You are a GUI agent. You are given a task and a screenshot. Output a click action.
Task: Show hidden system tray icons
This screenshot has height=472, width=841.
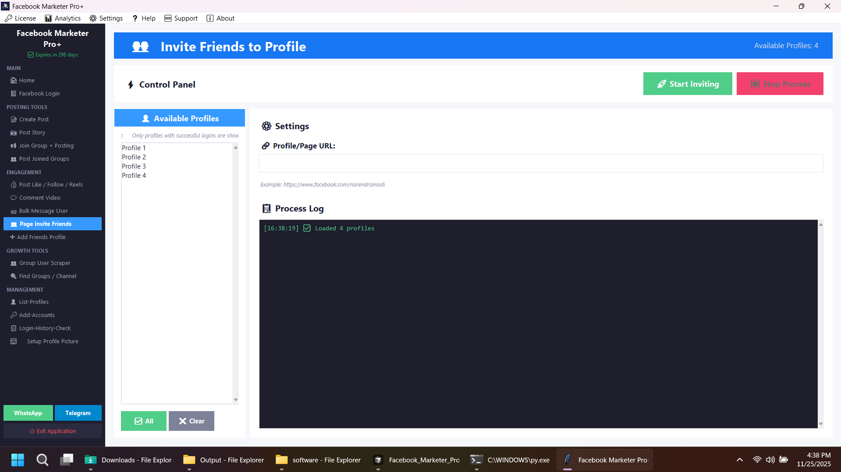click(x=739, y=460)
